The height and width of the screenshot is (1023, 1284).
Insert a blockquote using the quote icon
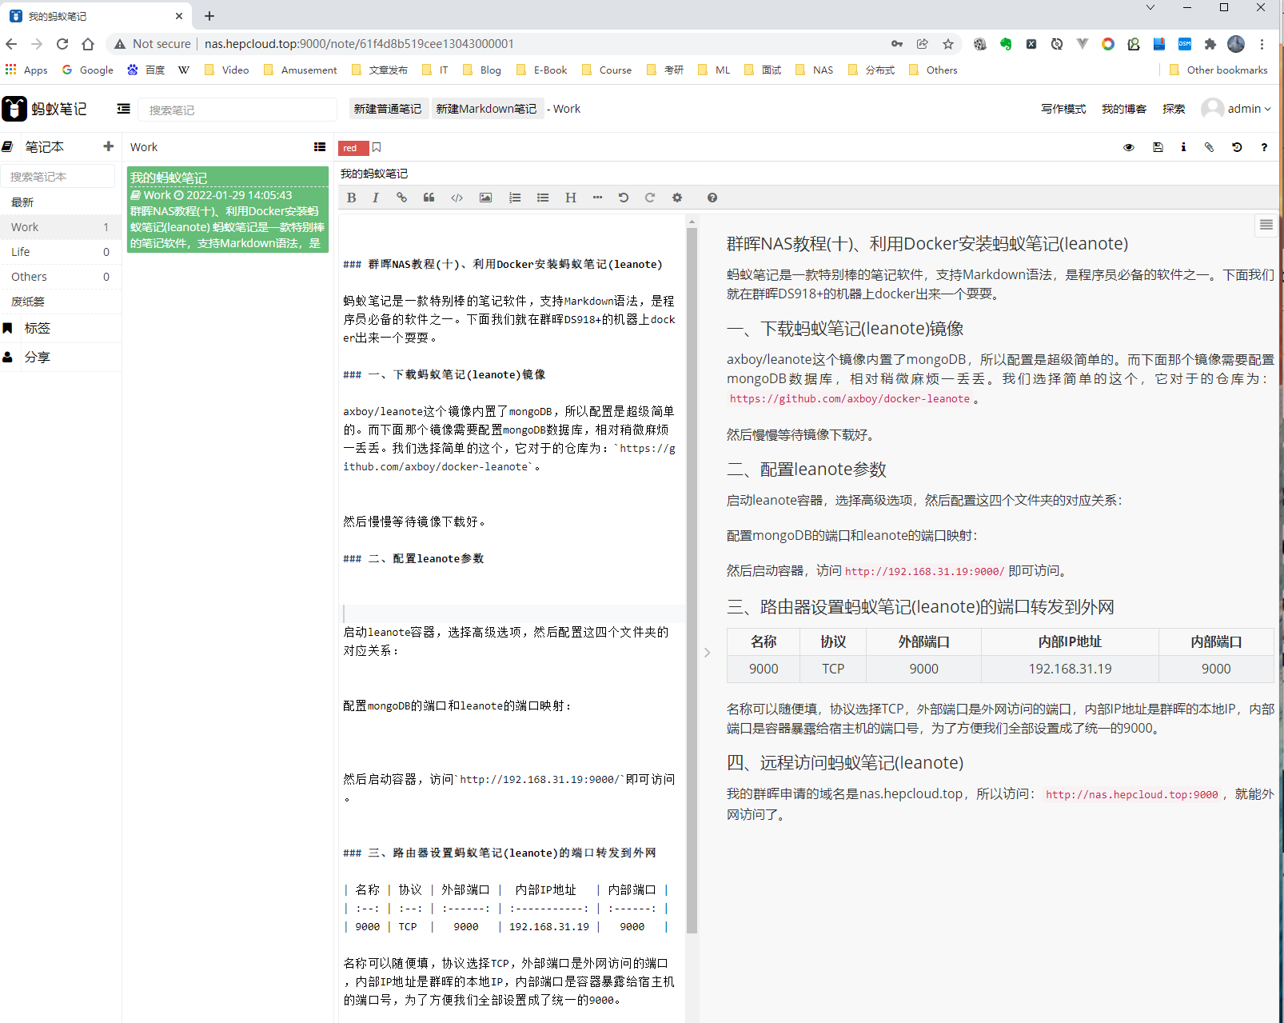(429, 198)
